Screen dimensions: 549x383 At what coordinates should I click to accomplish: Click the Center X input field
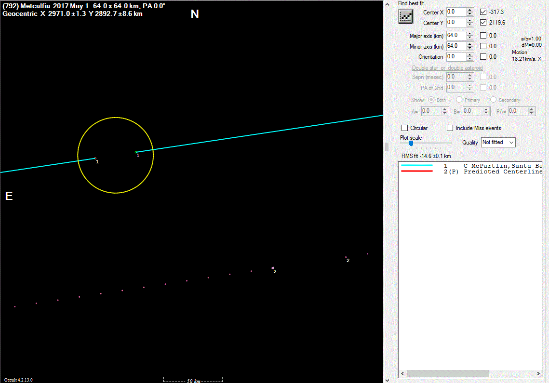tap(456, 12)
